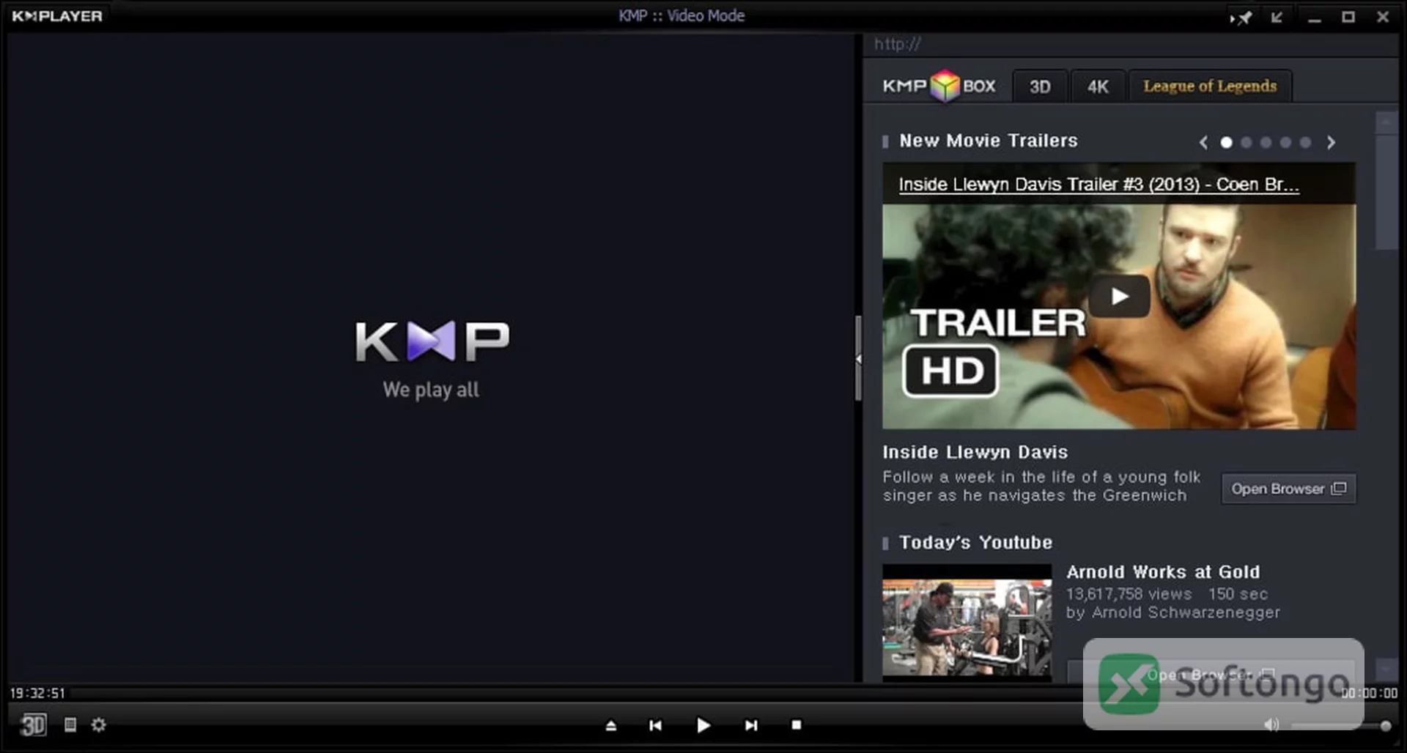Open the Inside Llewyn Davis Trailer #3 link
The image size is (1407, 753).
point(1098,185)
